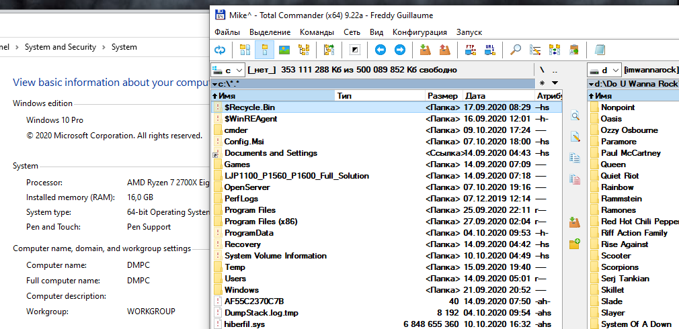Click the root directory backslash button
The image size is (679, 329).
pyautogui.click(x=542, y=70)
